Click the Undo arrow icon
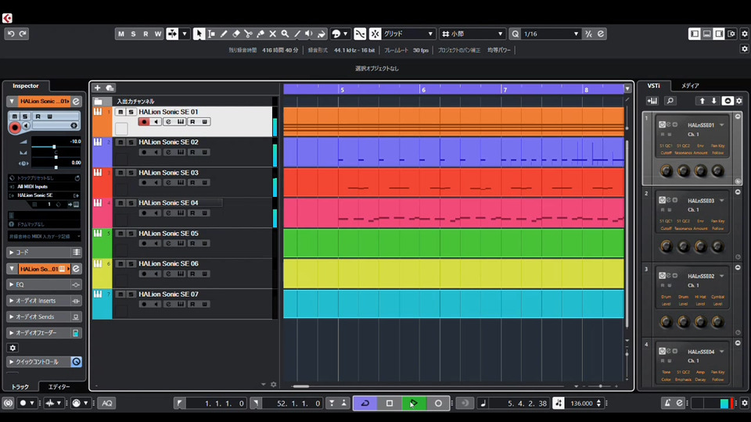The image size is (751, 422). coord(11,34)
